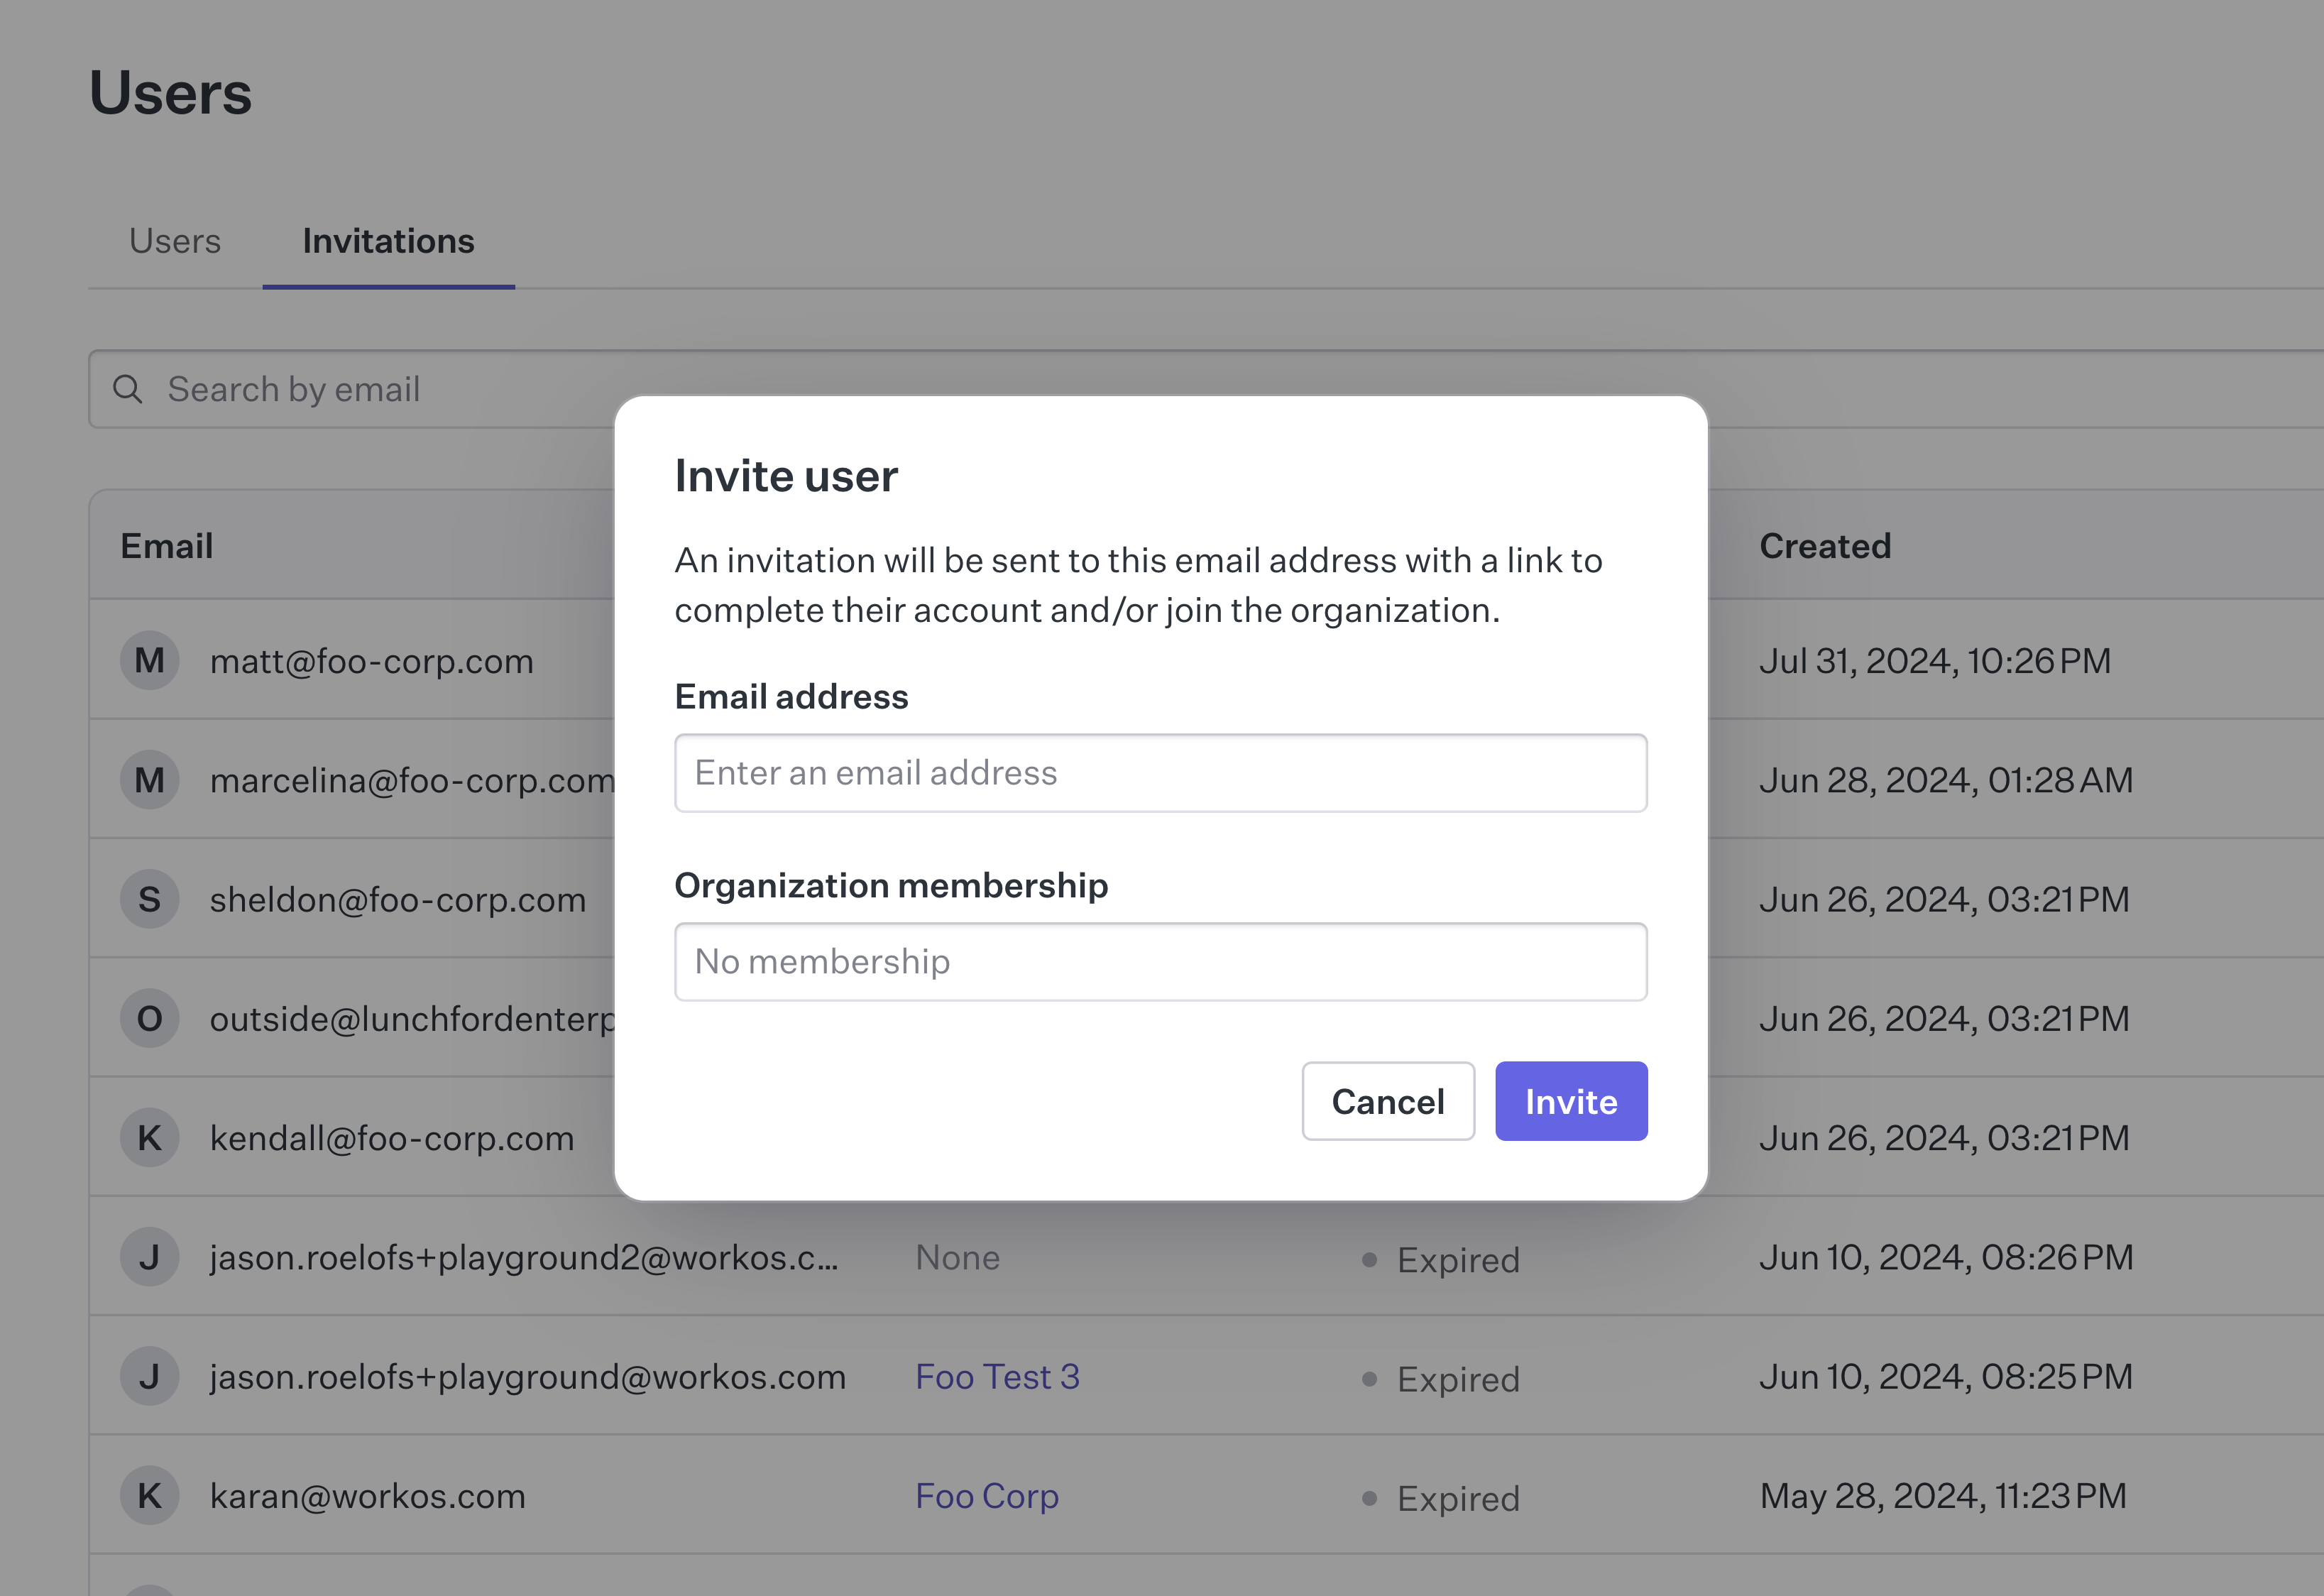This screenshot has width=2324, height=1596.
Task: Click marcelina's avatar circle
Action: coord(150,779)
